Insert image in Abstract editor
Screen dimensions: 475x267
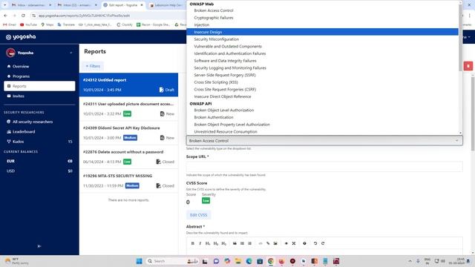(275, 243)
